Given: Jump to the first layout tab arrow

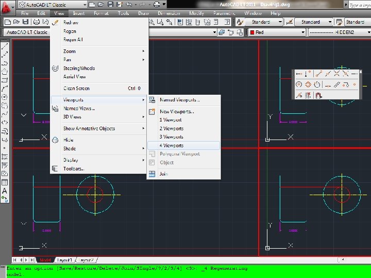Looking at the screenshot, I should pos(15,260).
